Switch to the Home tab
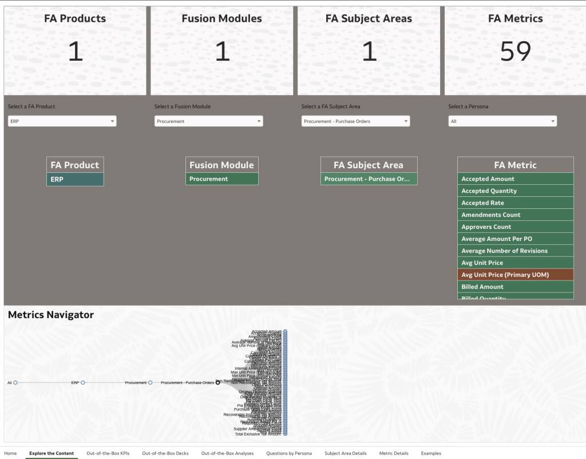Viewport: 586px width, 459px height. pos(11,453)
